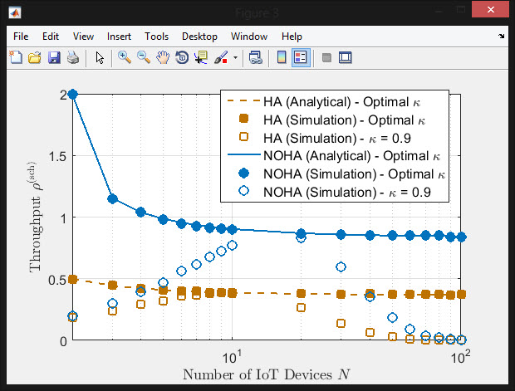Image resolution: width=515 pixels, height=391 pixels.
Task: Select the 'NOHA (Simulation) - Optimal κ' legend entry
Action: 341,174
